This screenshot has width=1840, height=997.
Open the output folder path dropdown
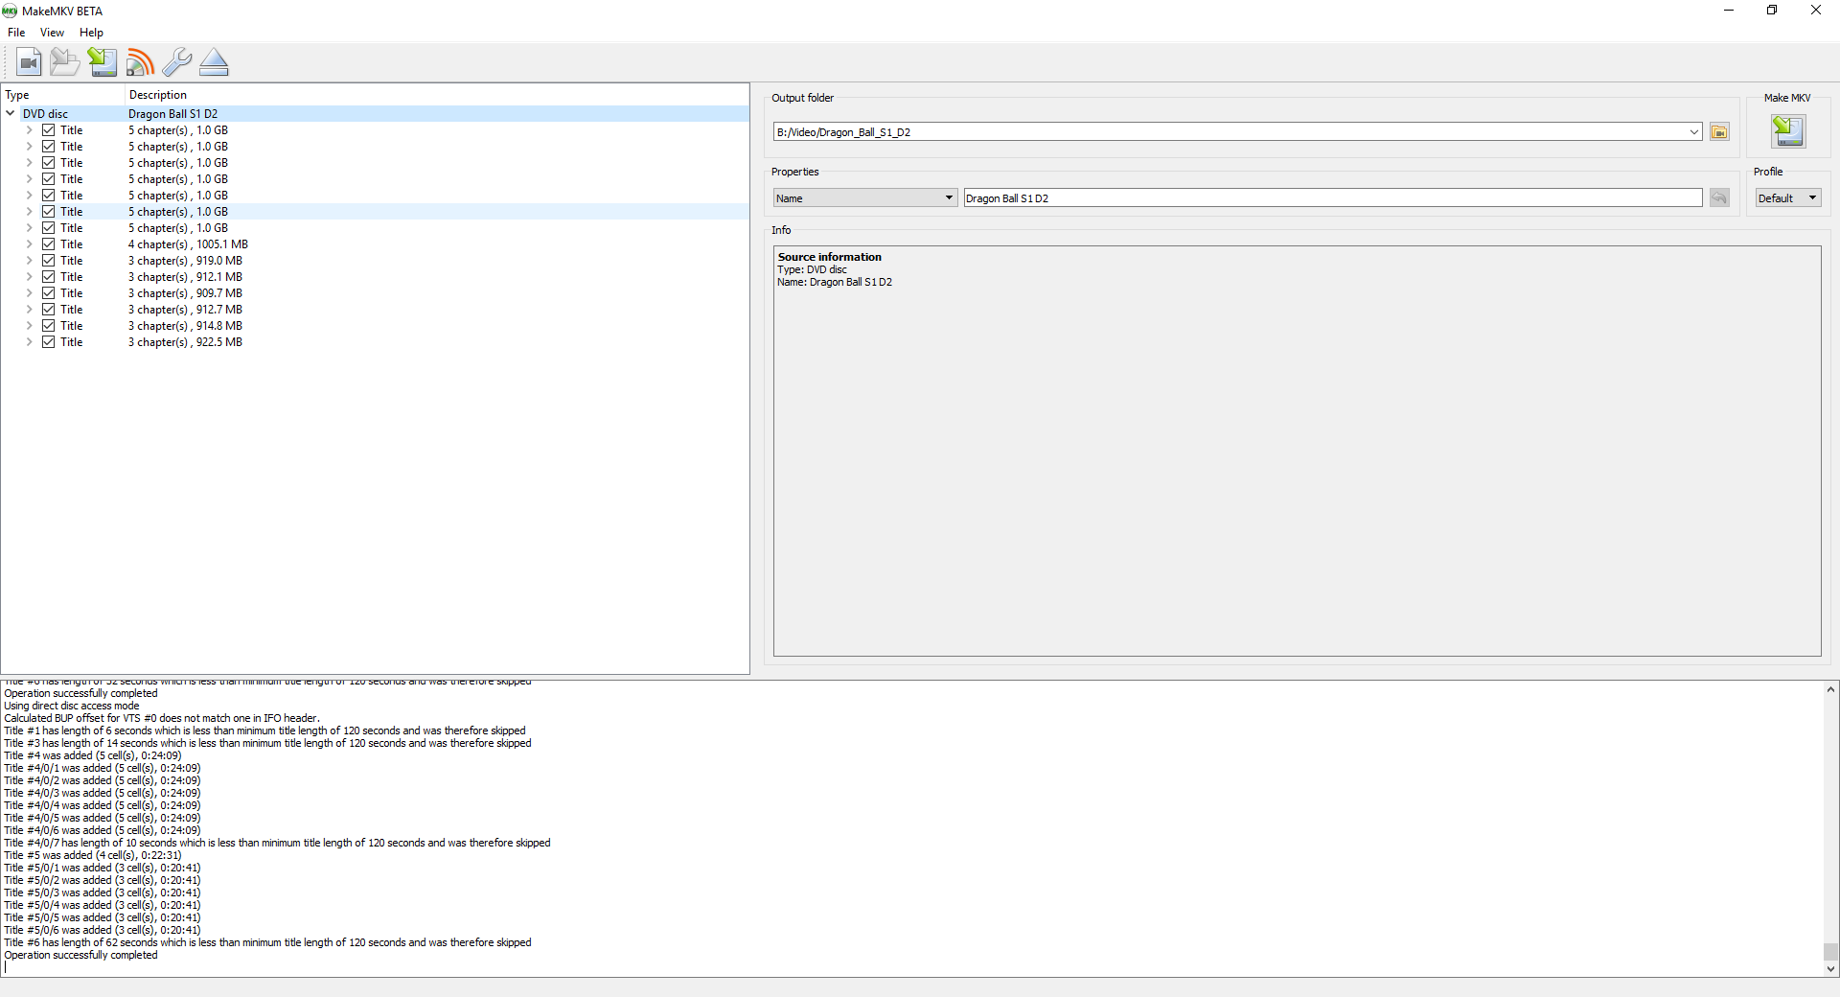[x=1693, y=131]
